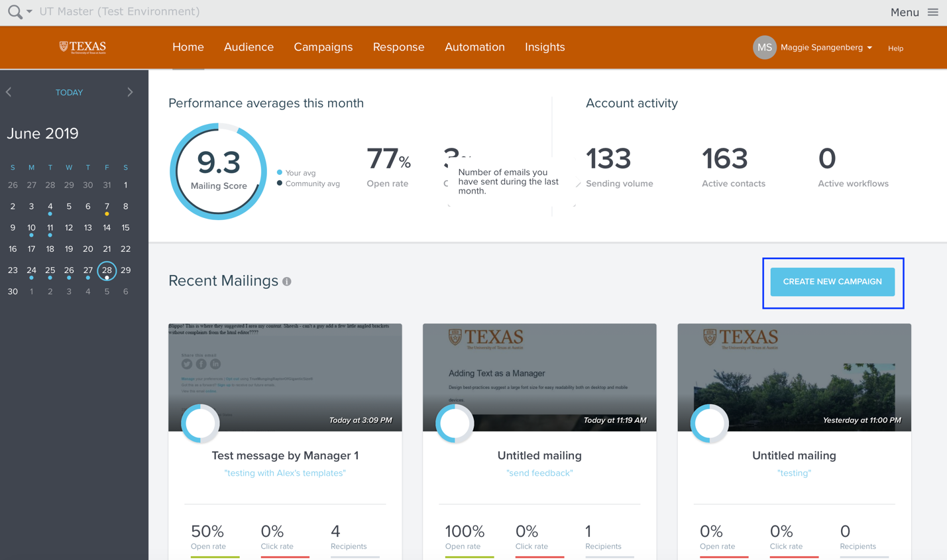Screen dimensions: 947x560
Task: Open Test message by Manager 1 title
Action: click(x=285, y=455)
